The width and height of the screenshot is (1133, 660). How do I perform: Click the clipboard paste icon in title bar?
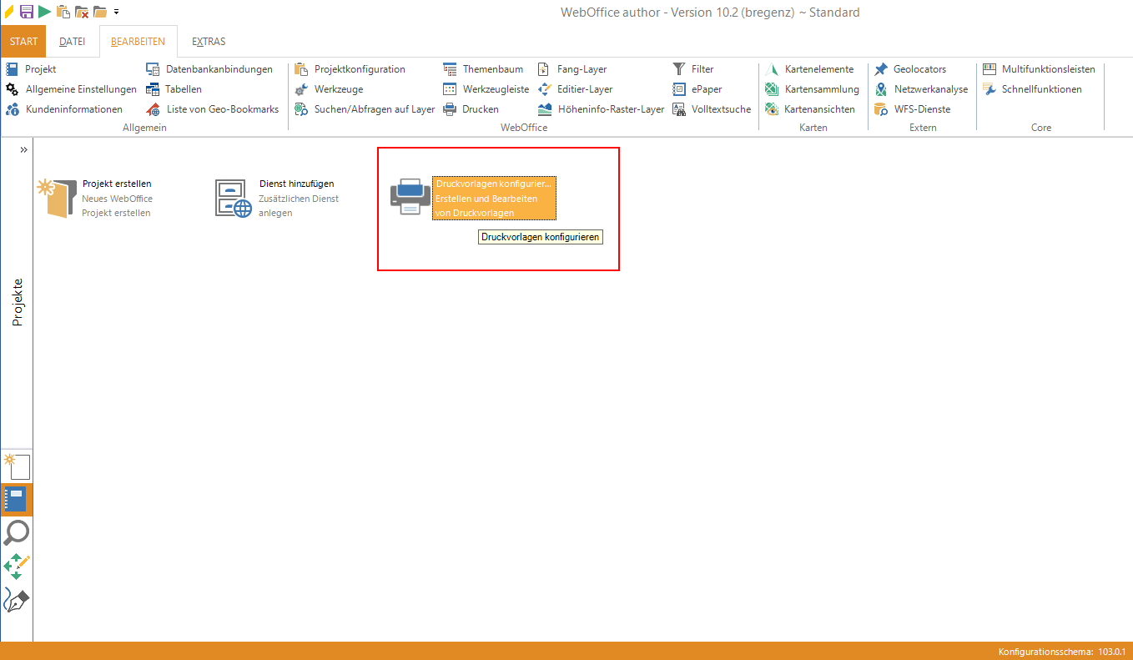coord(63,12)
